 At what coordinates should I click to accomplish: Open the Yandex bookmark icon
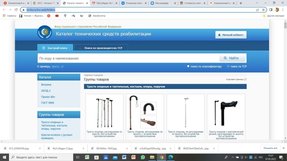49,16
